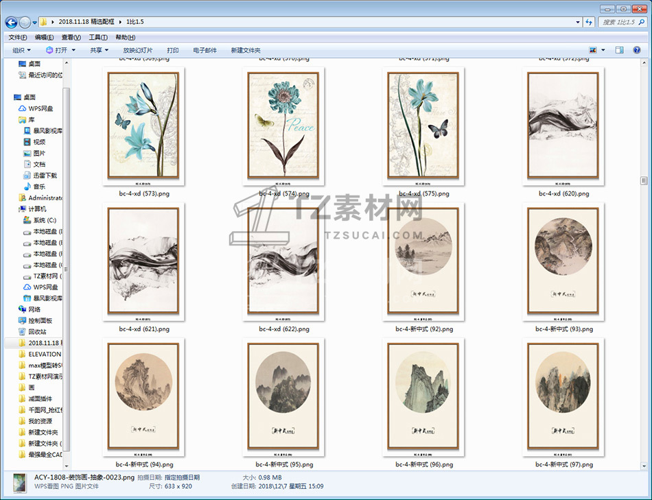Image resolution: width=652 pixels, height=500 pixels.
Task: Click the 暴风影视库 library icon
Action: (x=27, y=131)
